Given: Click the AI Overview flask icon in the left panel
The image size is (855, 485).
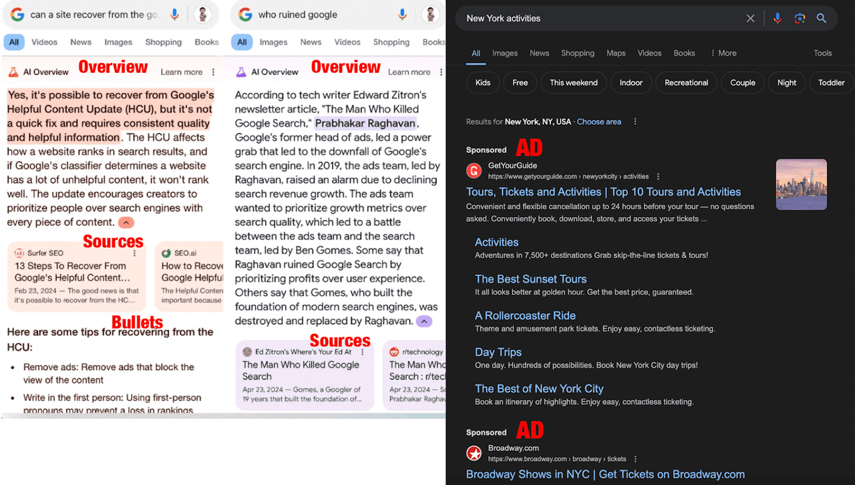Looking at the screenshot, I should click(x=13, y=71).
